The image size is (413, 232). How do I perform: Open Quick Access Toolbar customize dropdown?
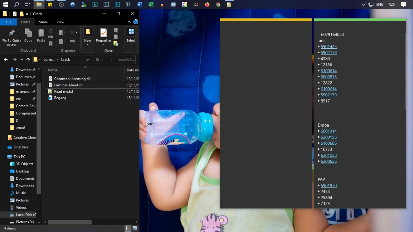click(x=27, y=14)
